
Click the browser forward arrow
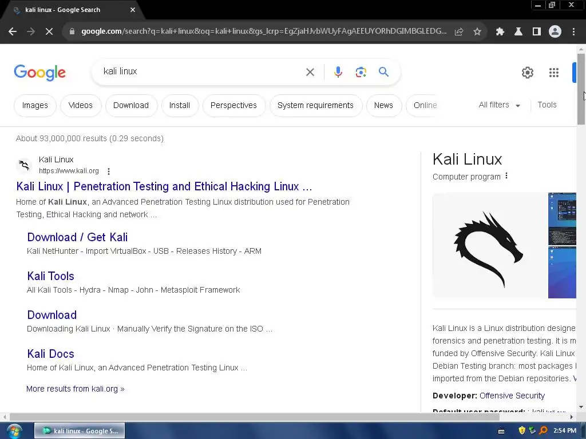coord(31,32)
